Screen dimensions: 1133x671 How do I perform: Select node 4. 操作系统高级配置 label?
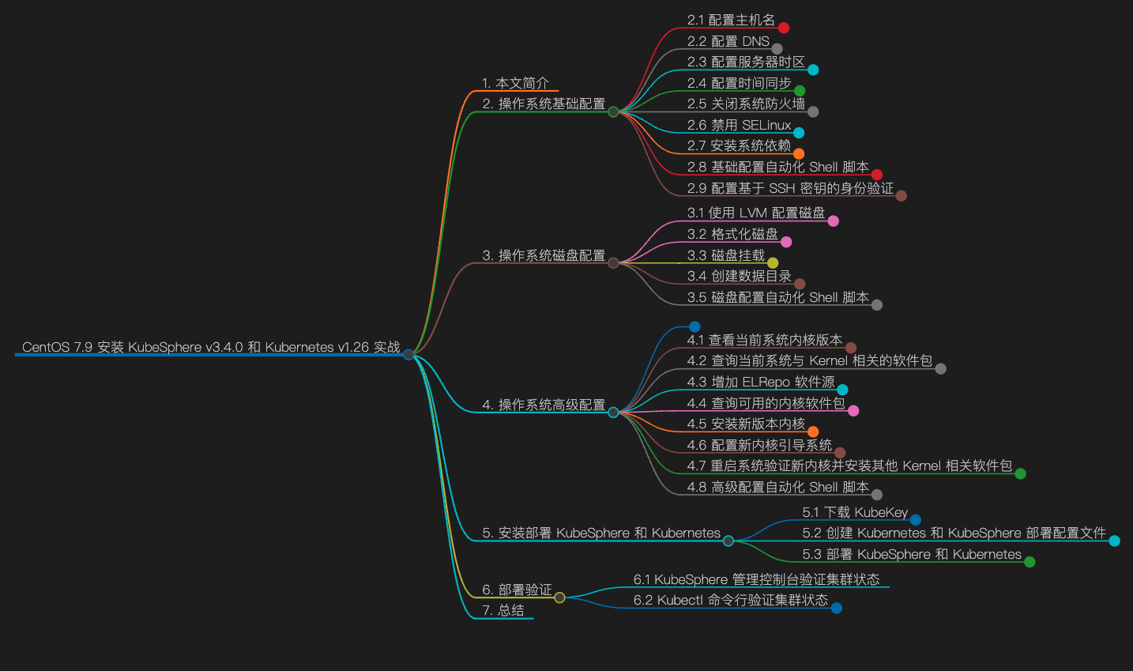544,405
